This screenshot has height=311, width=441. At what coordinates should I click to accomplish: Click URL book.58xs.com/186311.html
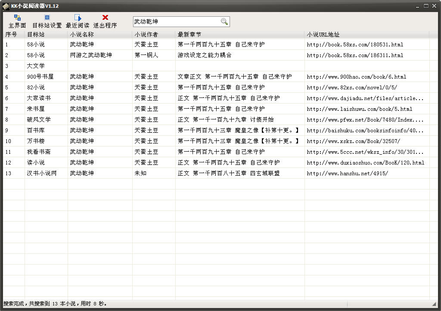(355, 55)
